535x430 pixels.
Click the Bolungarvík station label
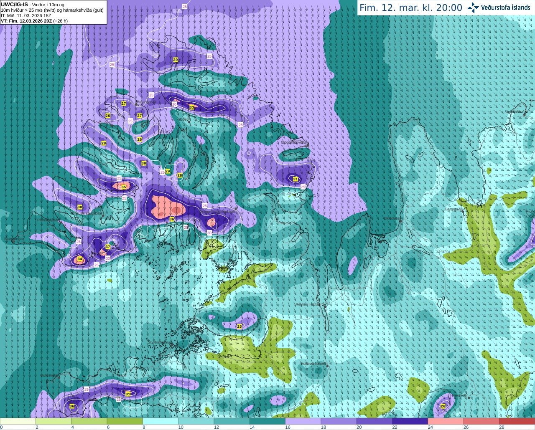tap(146, 102)
